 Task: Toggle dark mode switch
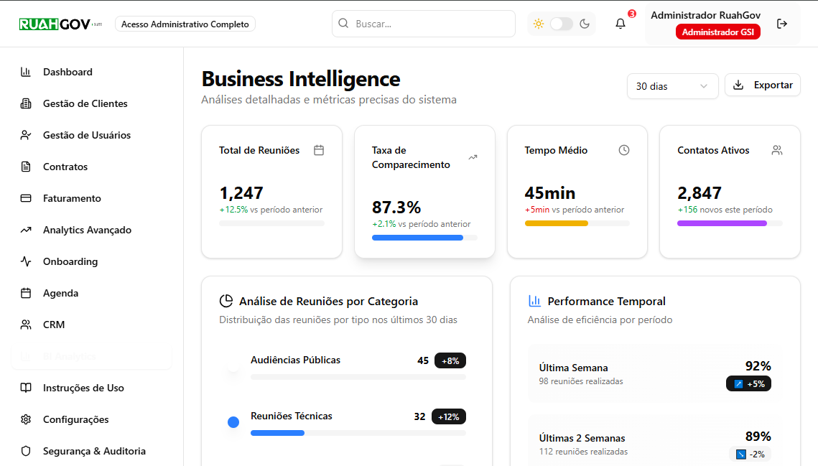561,23
